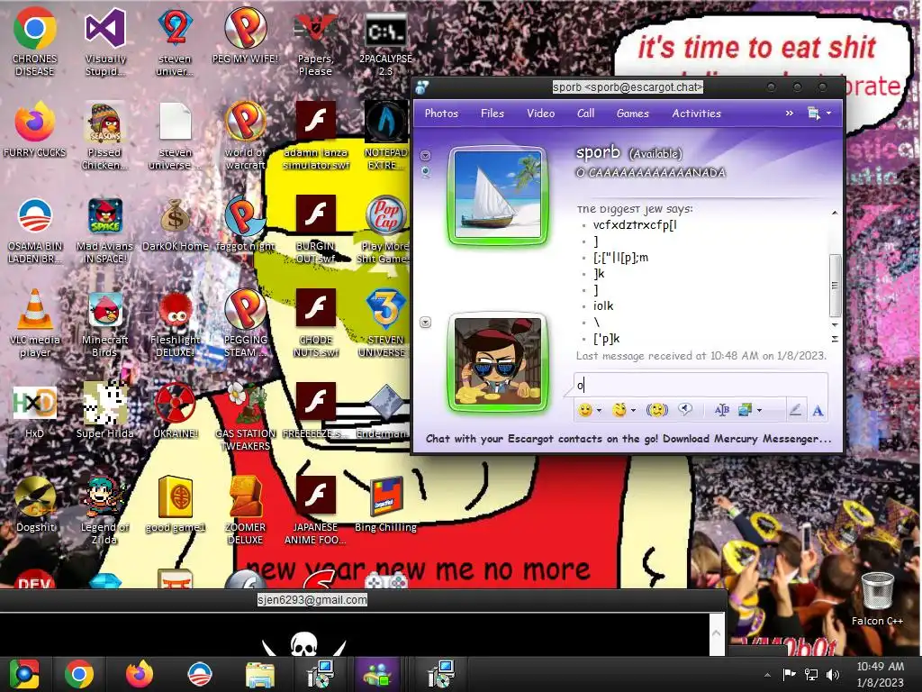Image resolution: width=922 pixels, height=692 pixels.
Task: Open options arrow beside your own display picture
Action: tap(425, 323)
